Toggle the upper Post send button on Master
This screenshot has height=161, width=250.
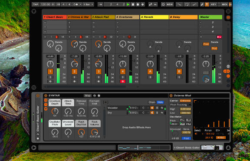coord(206,44)
